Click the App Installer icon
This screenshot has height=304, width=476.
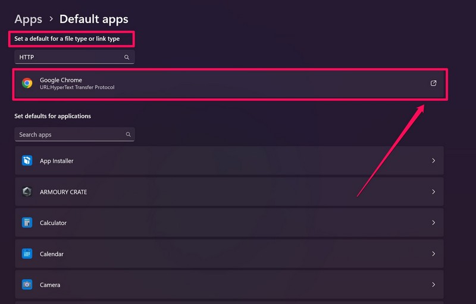point(27,161)
